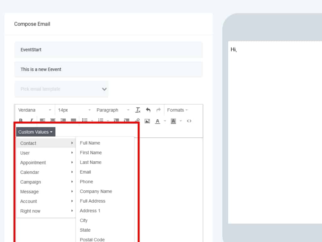Apply center alignment to text
Image resolution: width=322 pixels, height=242 pixels.
coord(53,121)
